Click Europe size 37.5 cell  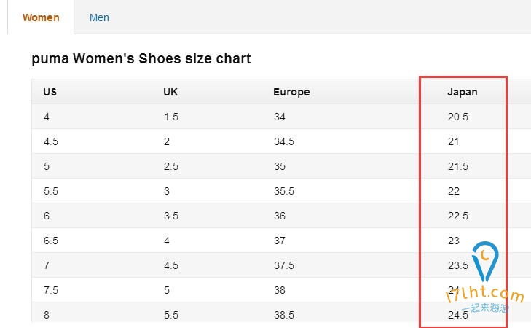point(284,265)
